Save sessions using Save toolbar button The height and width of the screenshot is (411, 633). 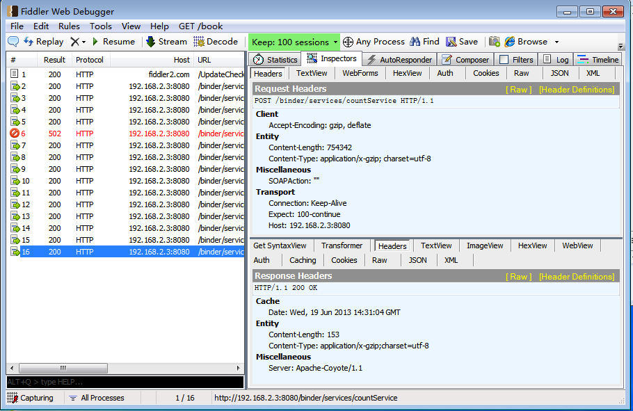tap(462, 42)
